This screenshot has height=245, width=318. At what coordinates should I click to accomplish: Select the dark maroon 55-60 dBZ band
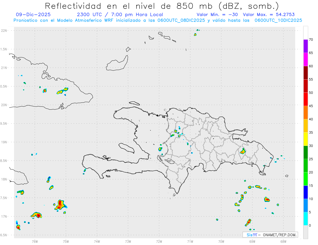pyautogui.click(x=306, y=73)
